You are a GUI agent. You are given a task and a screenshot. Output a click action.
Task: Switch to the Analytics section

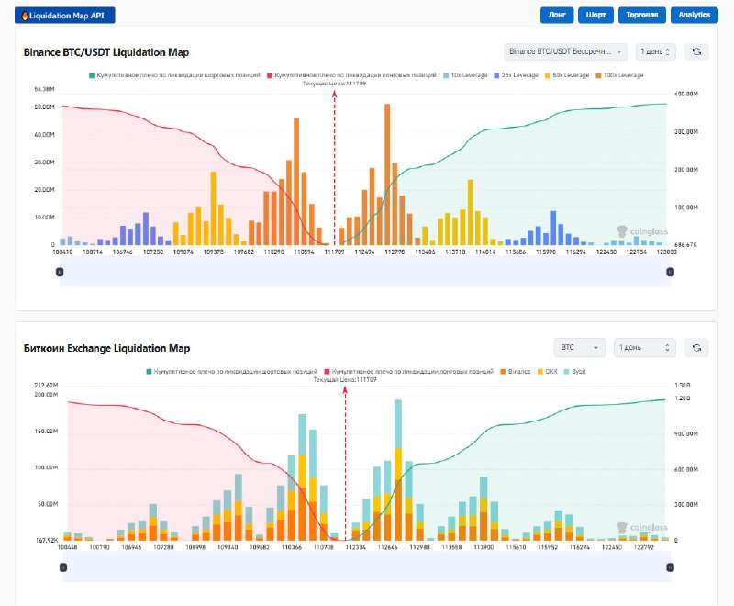pyautogui.click(x=695, y=15)
